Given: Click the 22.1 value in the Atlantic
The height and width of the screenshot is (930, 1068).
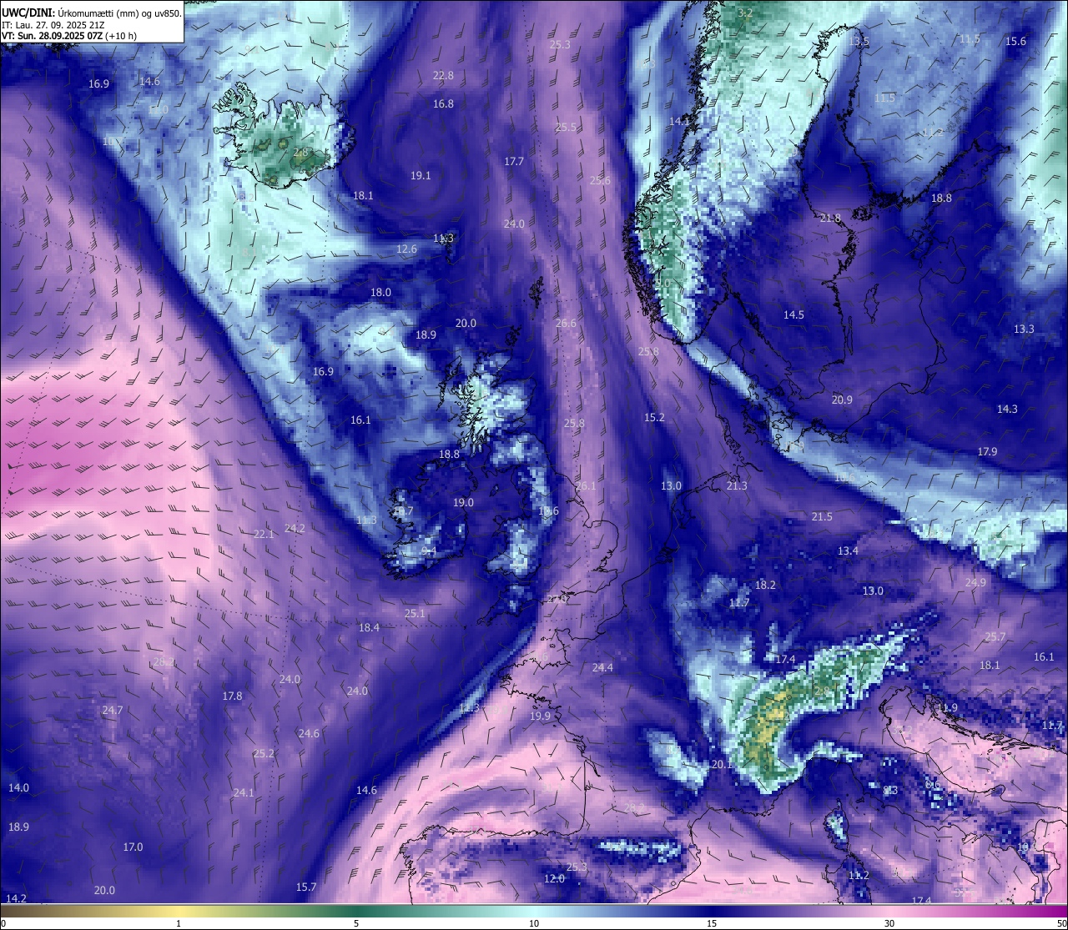Looking at the screenshot, I should tap(264, 534).
